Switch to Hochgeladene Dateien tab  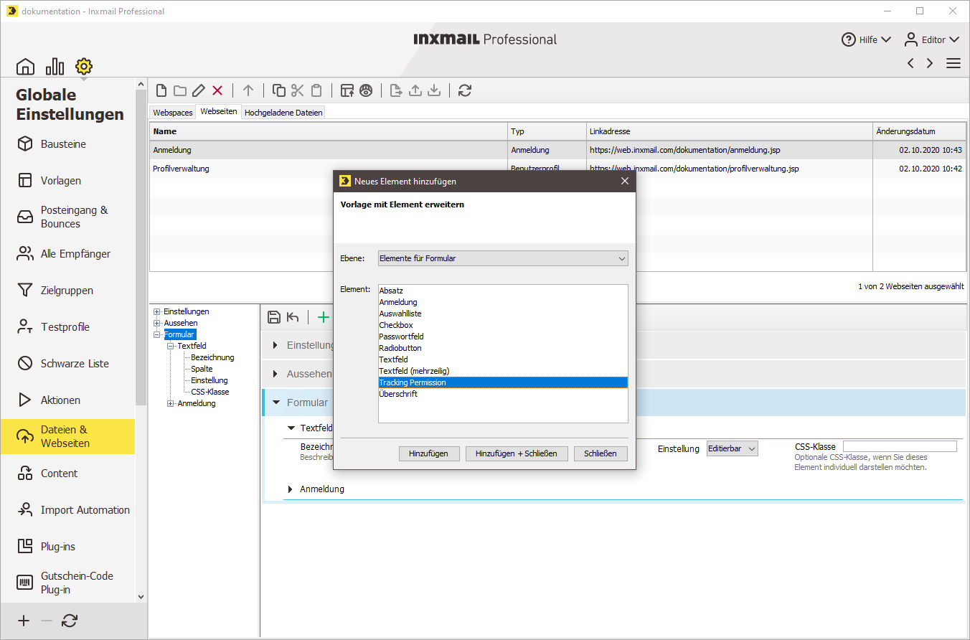(283, 113)
